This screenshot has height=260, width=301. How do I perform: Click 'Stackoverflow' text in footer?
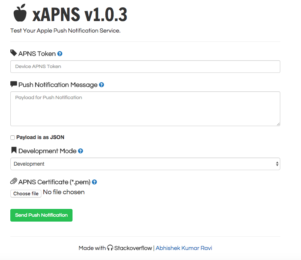click(x=133, y=248)
